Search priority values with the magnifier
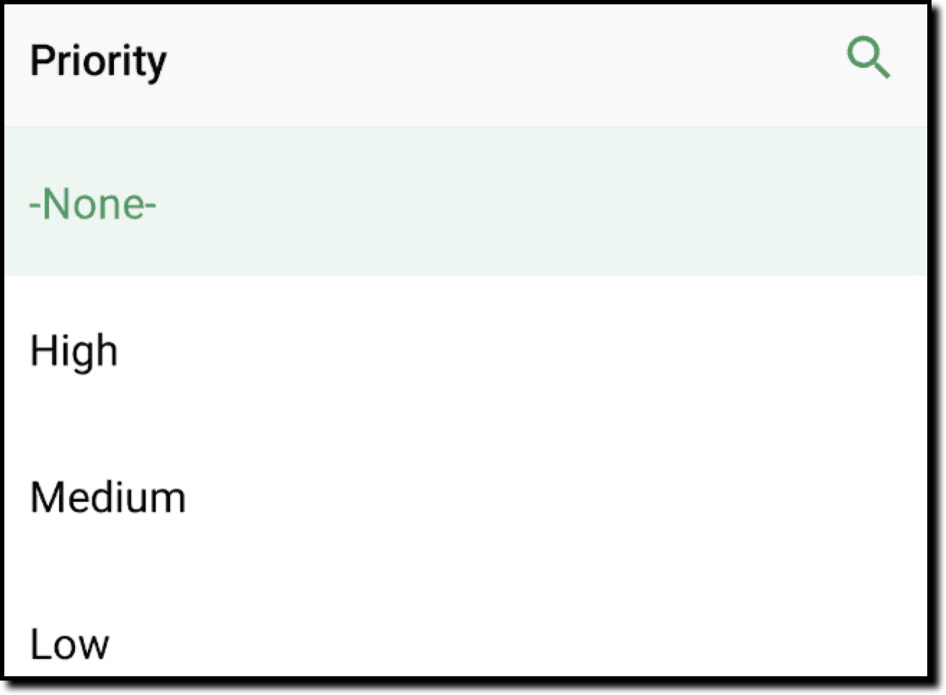Viewport: 946px width, 695px height. (868, 59)
